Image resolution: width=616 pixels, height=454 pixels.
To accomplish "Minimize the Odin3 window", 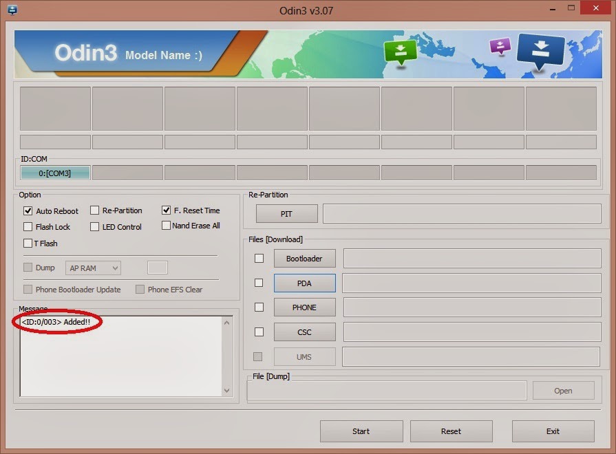I will [x=553, y=9].
